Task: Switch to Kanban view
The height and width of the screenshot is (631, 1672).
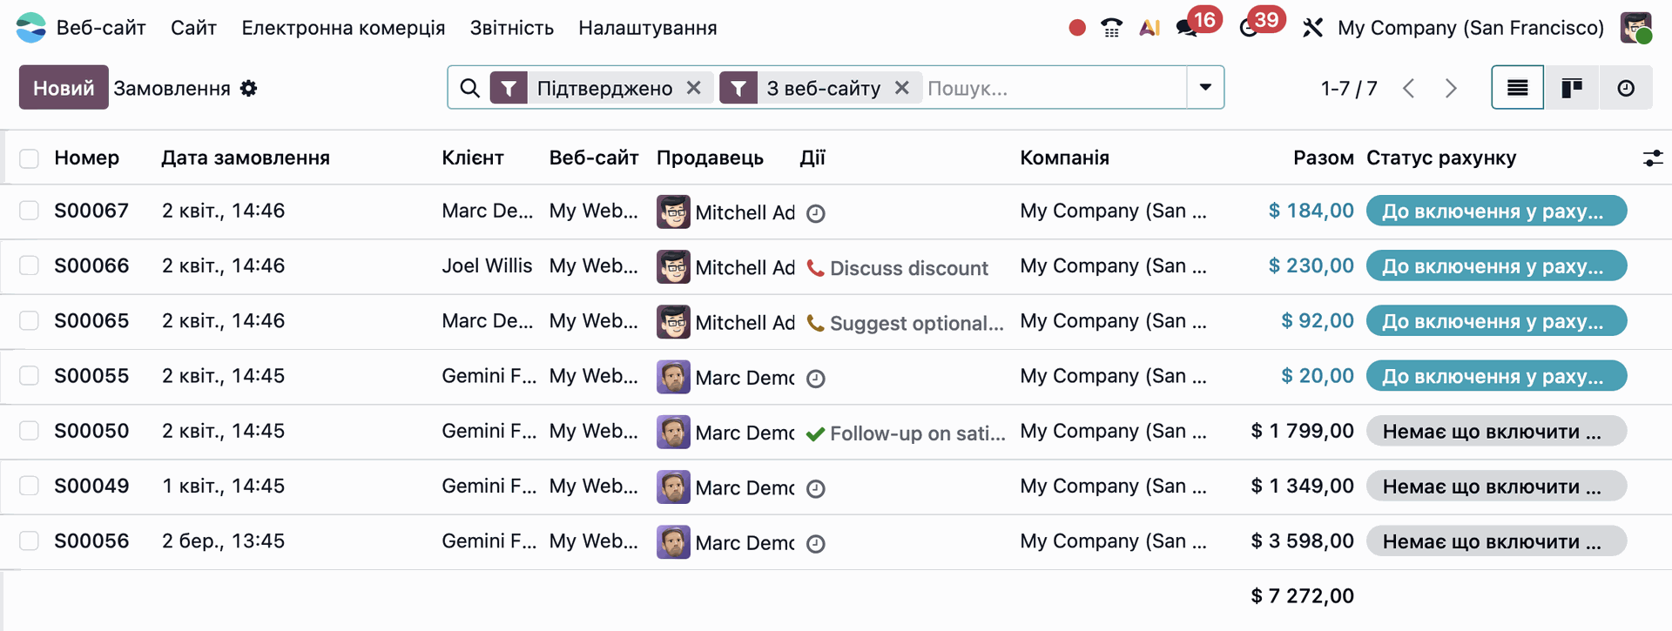Action: [x=1571, y=88]
